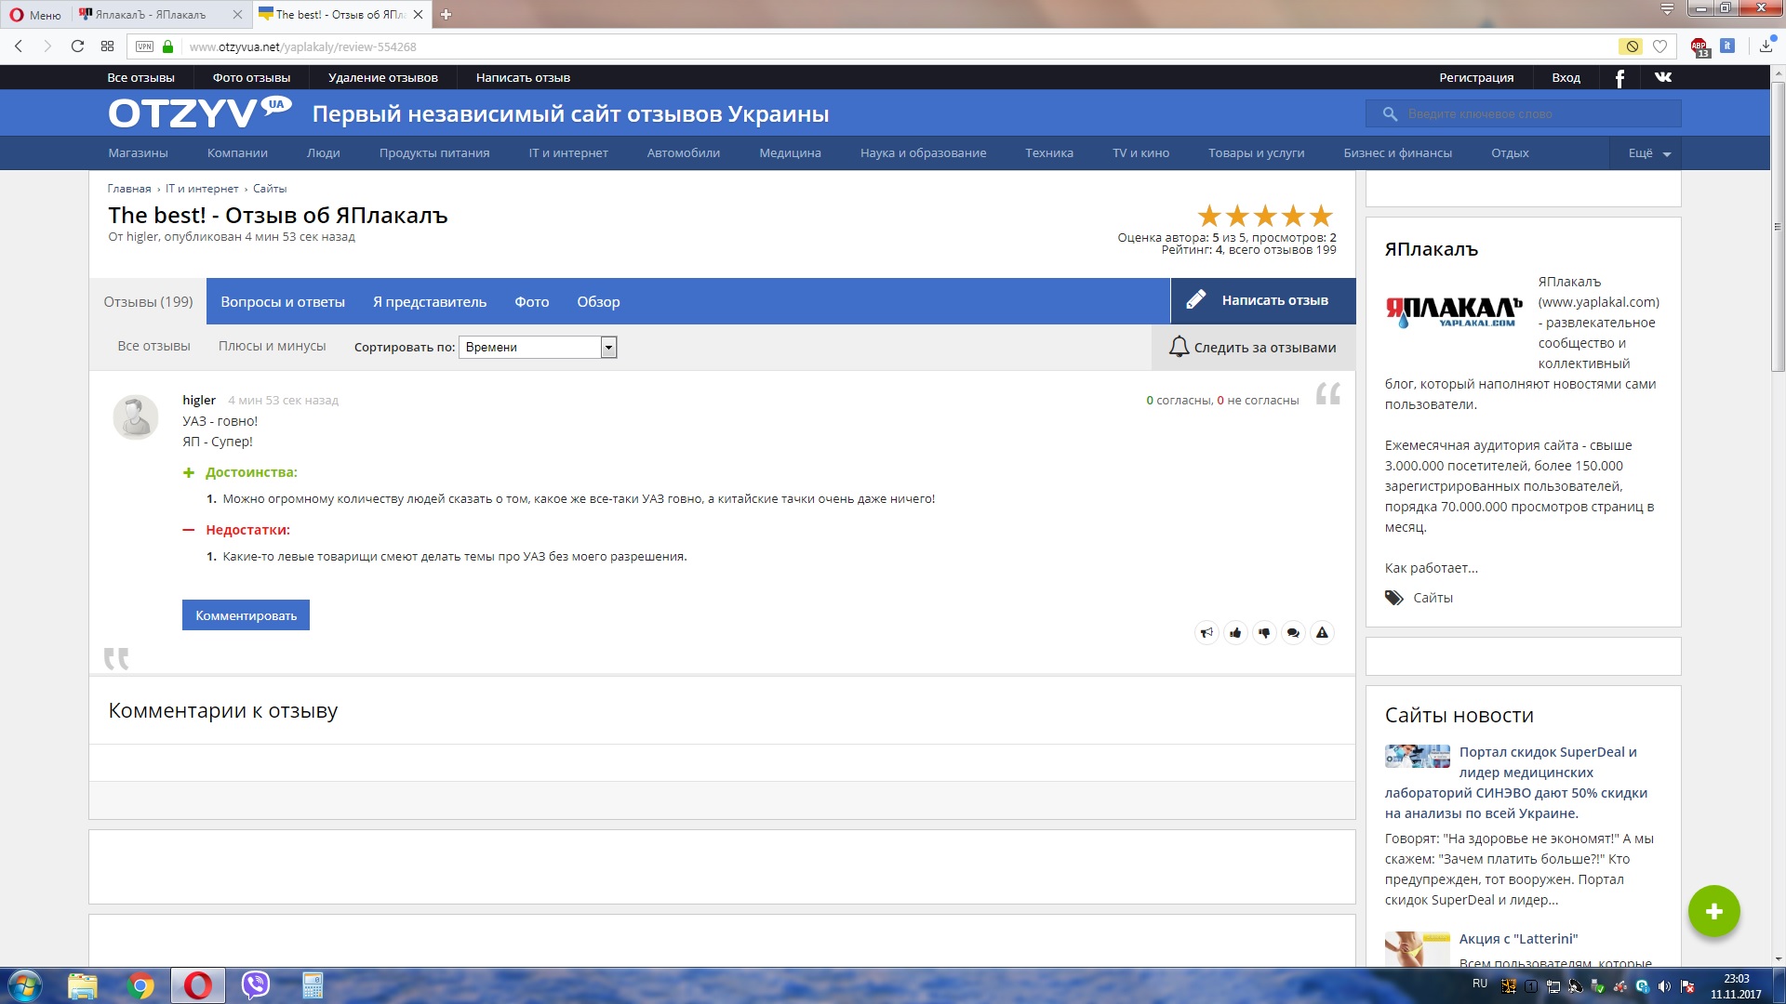Image resolution: width=1786 pixels, height=1004 pixels.
Task: Click the Вход login link
Action: tap(1566, 78)
